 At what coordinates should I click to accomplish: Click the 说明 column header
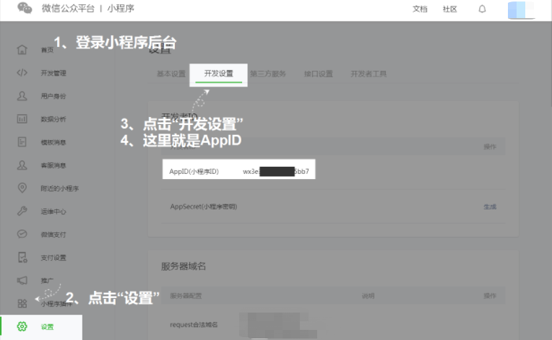click(368, 296)
